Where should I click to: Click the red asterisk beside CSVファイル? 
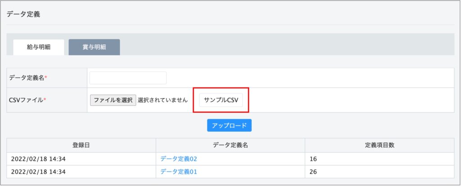point(45,100)
